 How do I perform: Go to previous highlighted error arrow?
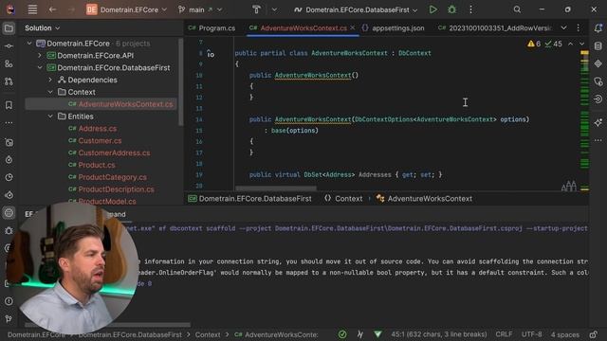571,44
